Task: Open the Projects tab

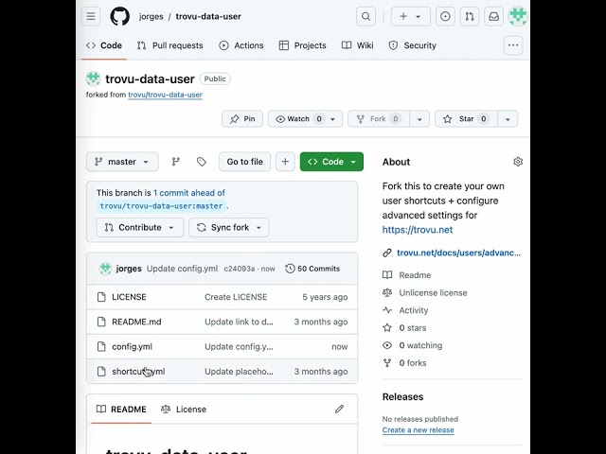Action: [x=303, y=45]
